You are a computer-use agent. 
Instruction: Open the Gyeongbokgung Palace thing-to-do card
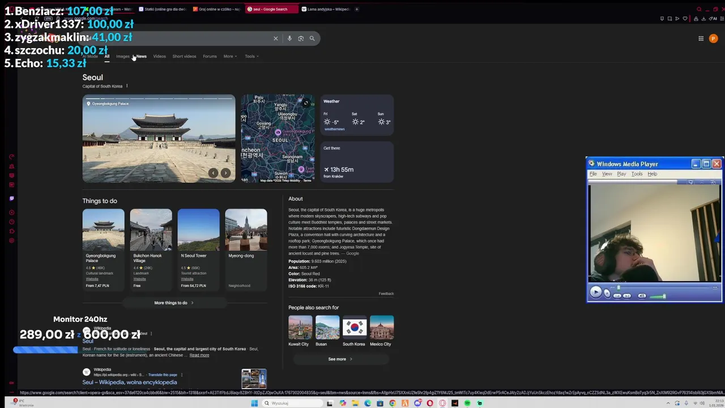point(103,249)
